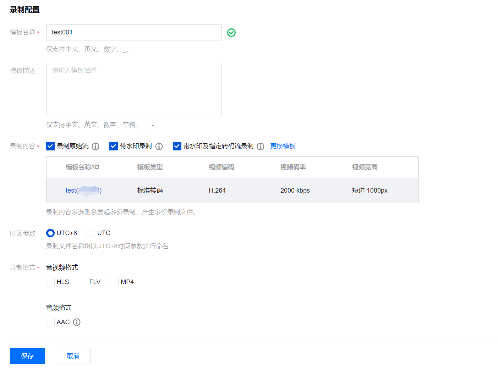This screenshot has width=498, height=370.
Task: Click the 标准转码 cell
Action: (x=150, y=190)
